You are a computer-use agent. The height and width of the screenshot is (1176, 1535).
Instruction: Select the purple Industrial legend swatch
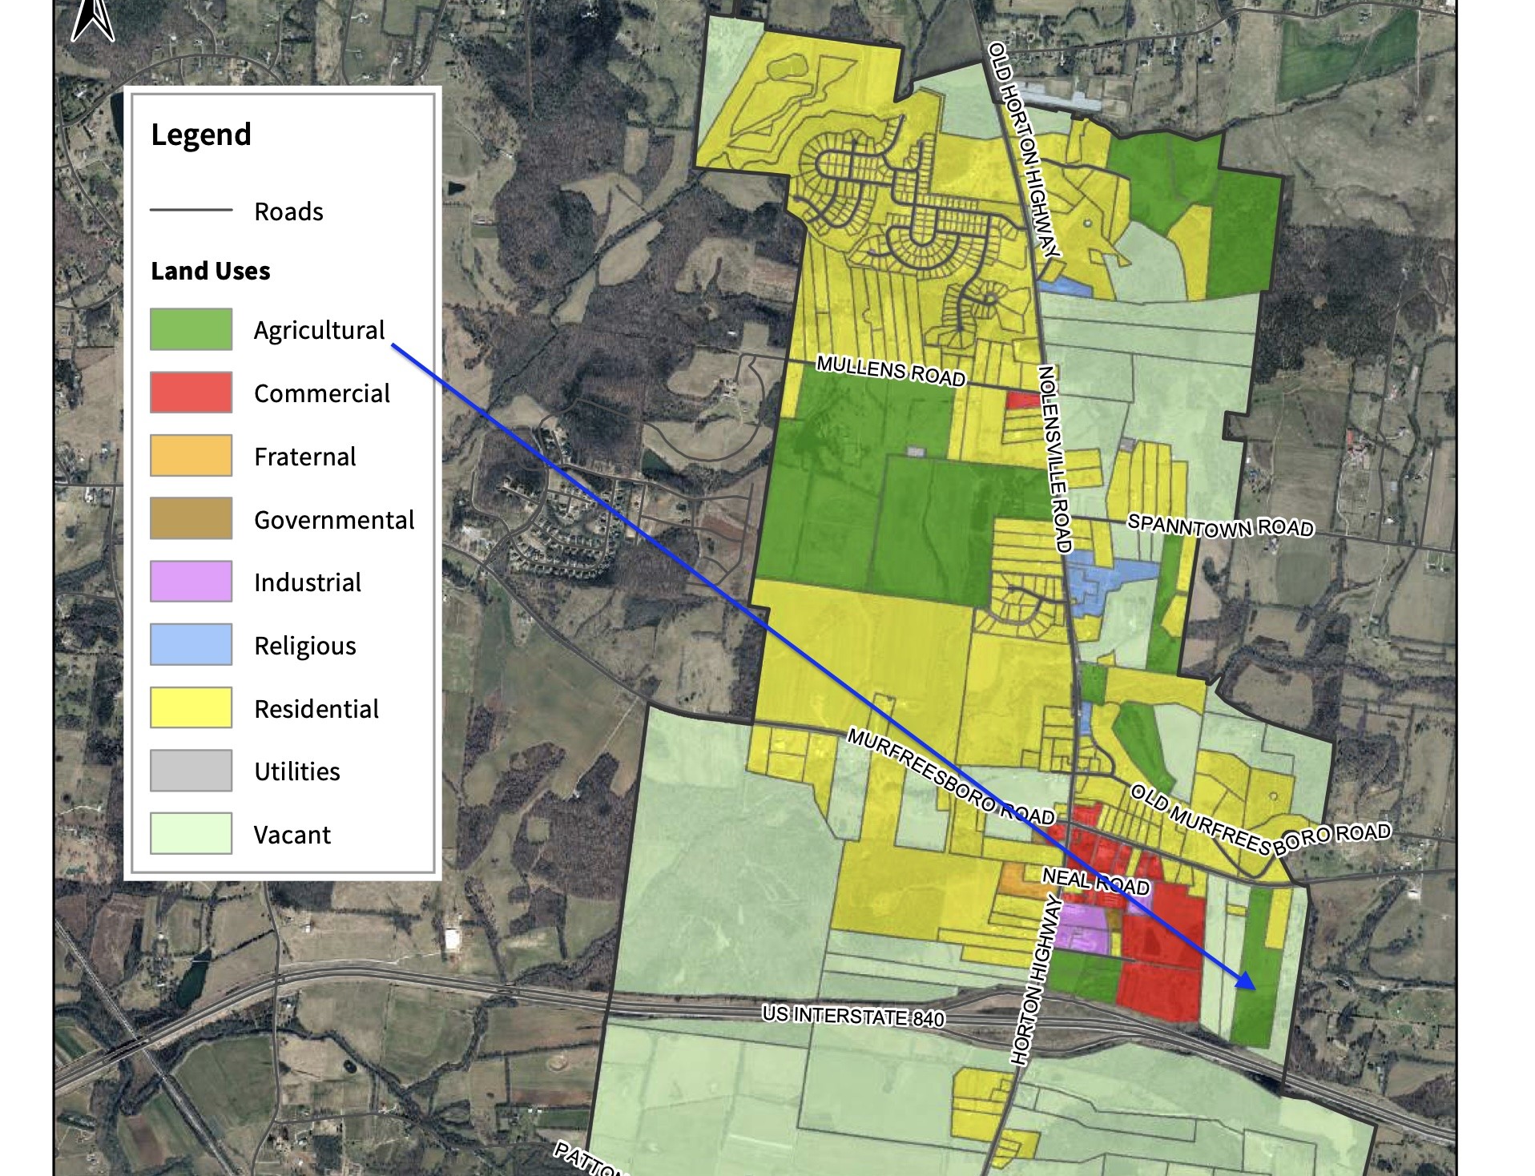click(191, 582)
